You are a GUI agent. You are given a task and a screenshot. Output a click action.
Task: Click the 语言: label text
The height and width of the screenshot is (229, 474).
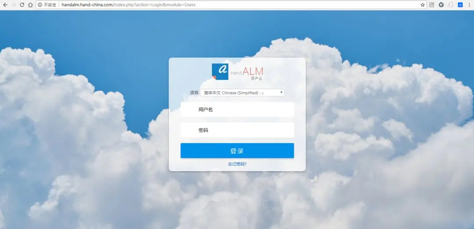194,93
